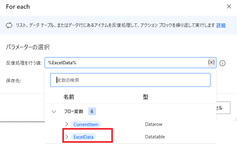Focus the 変数の検索 search box
The width and height of the screenshot is (237, 144).
130,80
